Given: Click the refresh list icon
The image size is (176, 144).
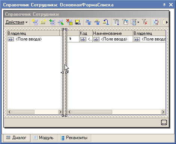Looking at the screenshot, I should click(156, 22).
